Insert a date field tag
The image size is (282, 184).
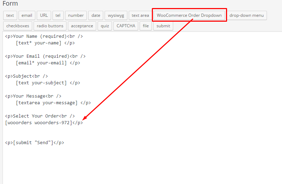[96, 15]
